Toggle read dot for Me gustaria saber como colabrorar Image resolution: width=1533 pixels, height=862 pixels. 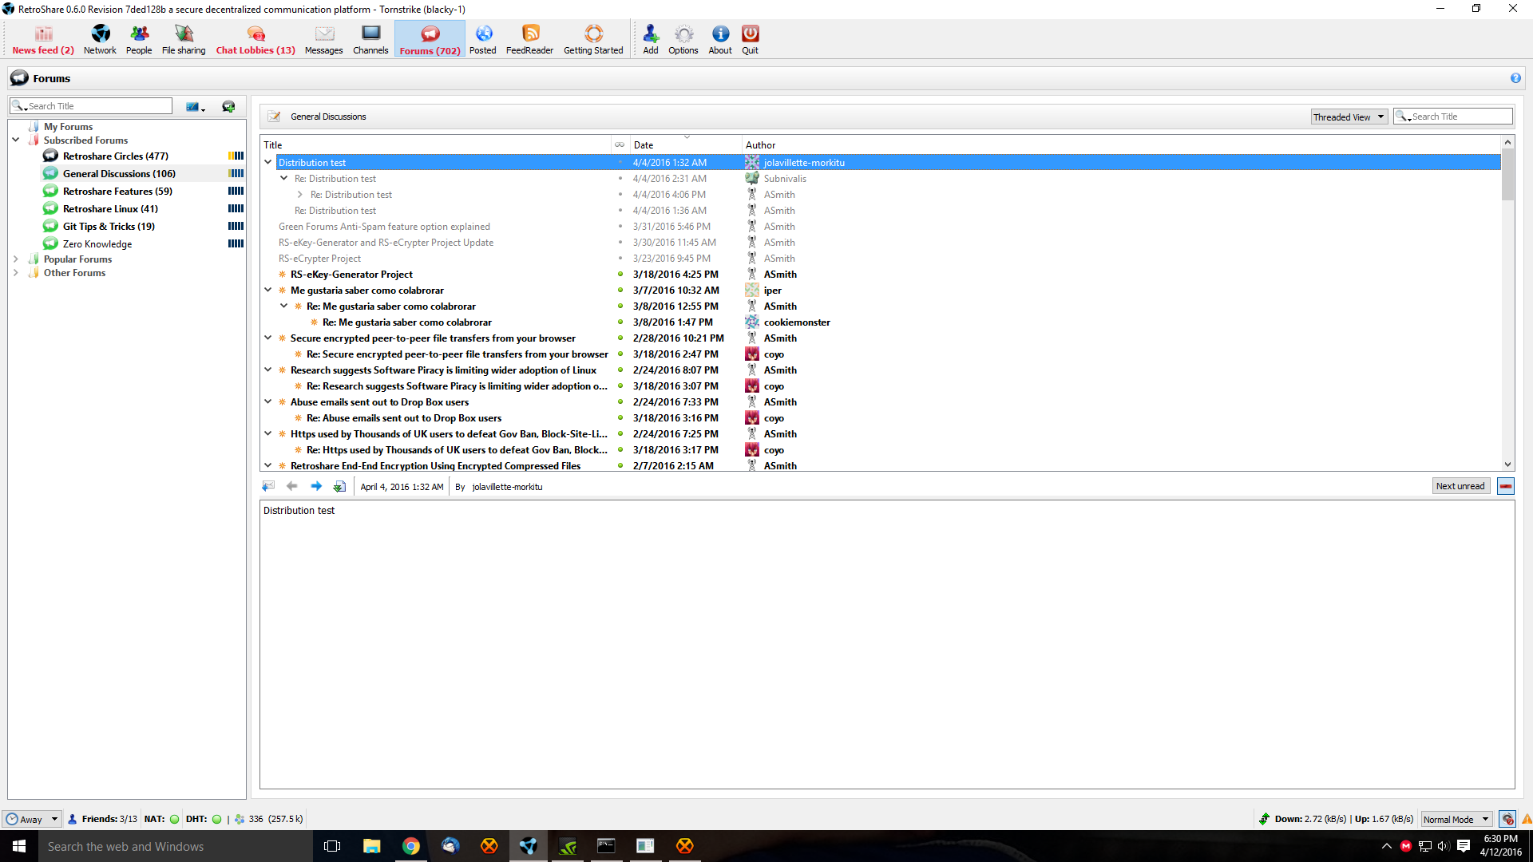(620, 290)
